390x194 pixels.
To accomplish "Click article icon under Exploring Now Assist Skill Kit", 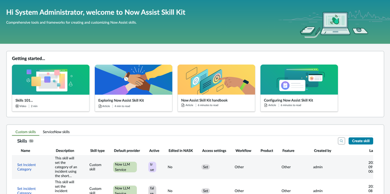I will (100, 106).
